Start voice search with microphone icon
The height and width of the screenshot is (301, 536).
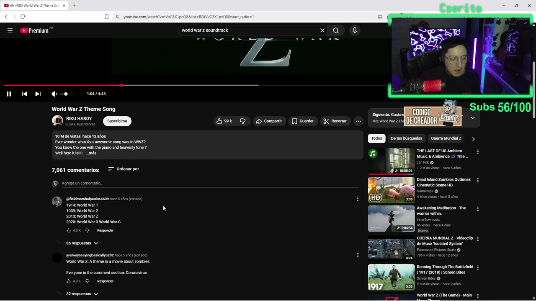pyautogui.click(x=355, y=30)
